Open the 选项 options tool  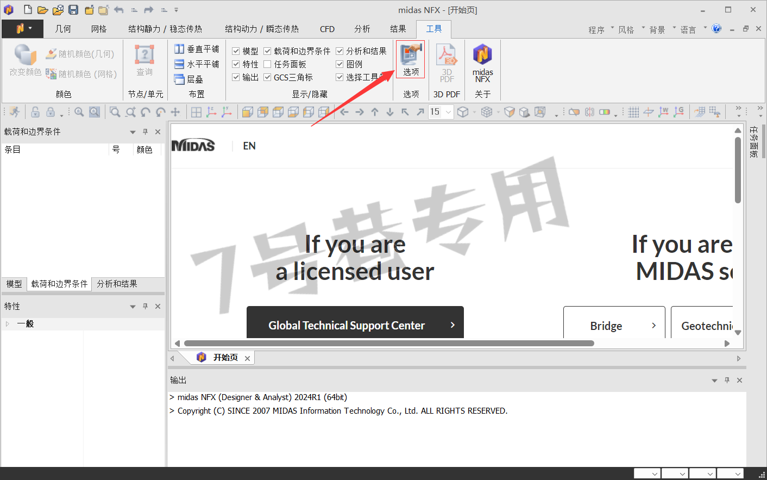click(411, 60)
